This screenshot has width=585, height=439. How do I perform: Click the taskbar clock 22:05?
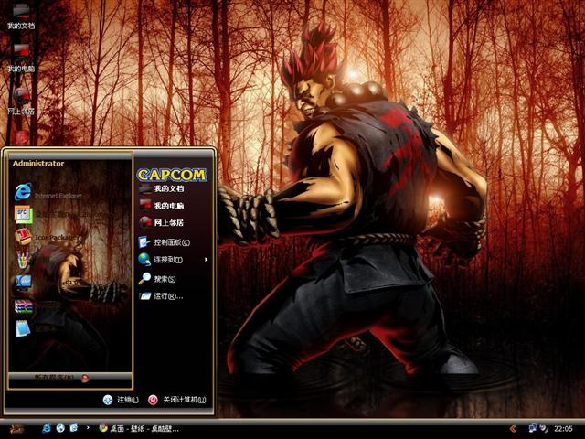[563, 429]
